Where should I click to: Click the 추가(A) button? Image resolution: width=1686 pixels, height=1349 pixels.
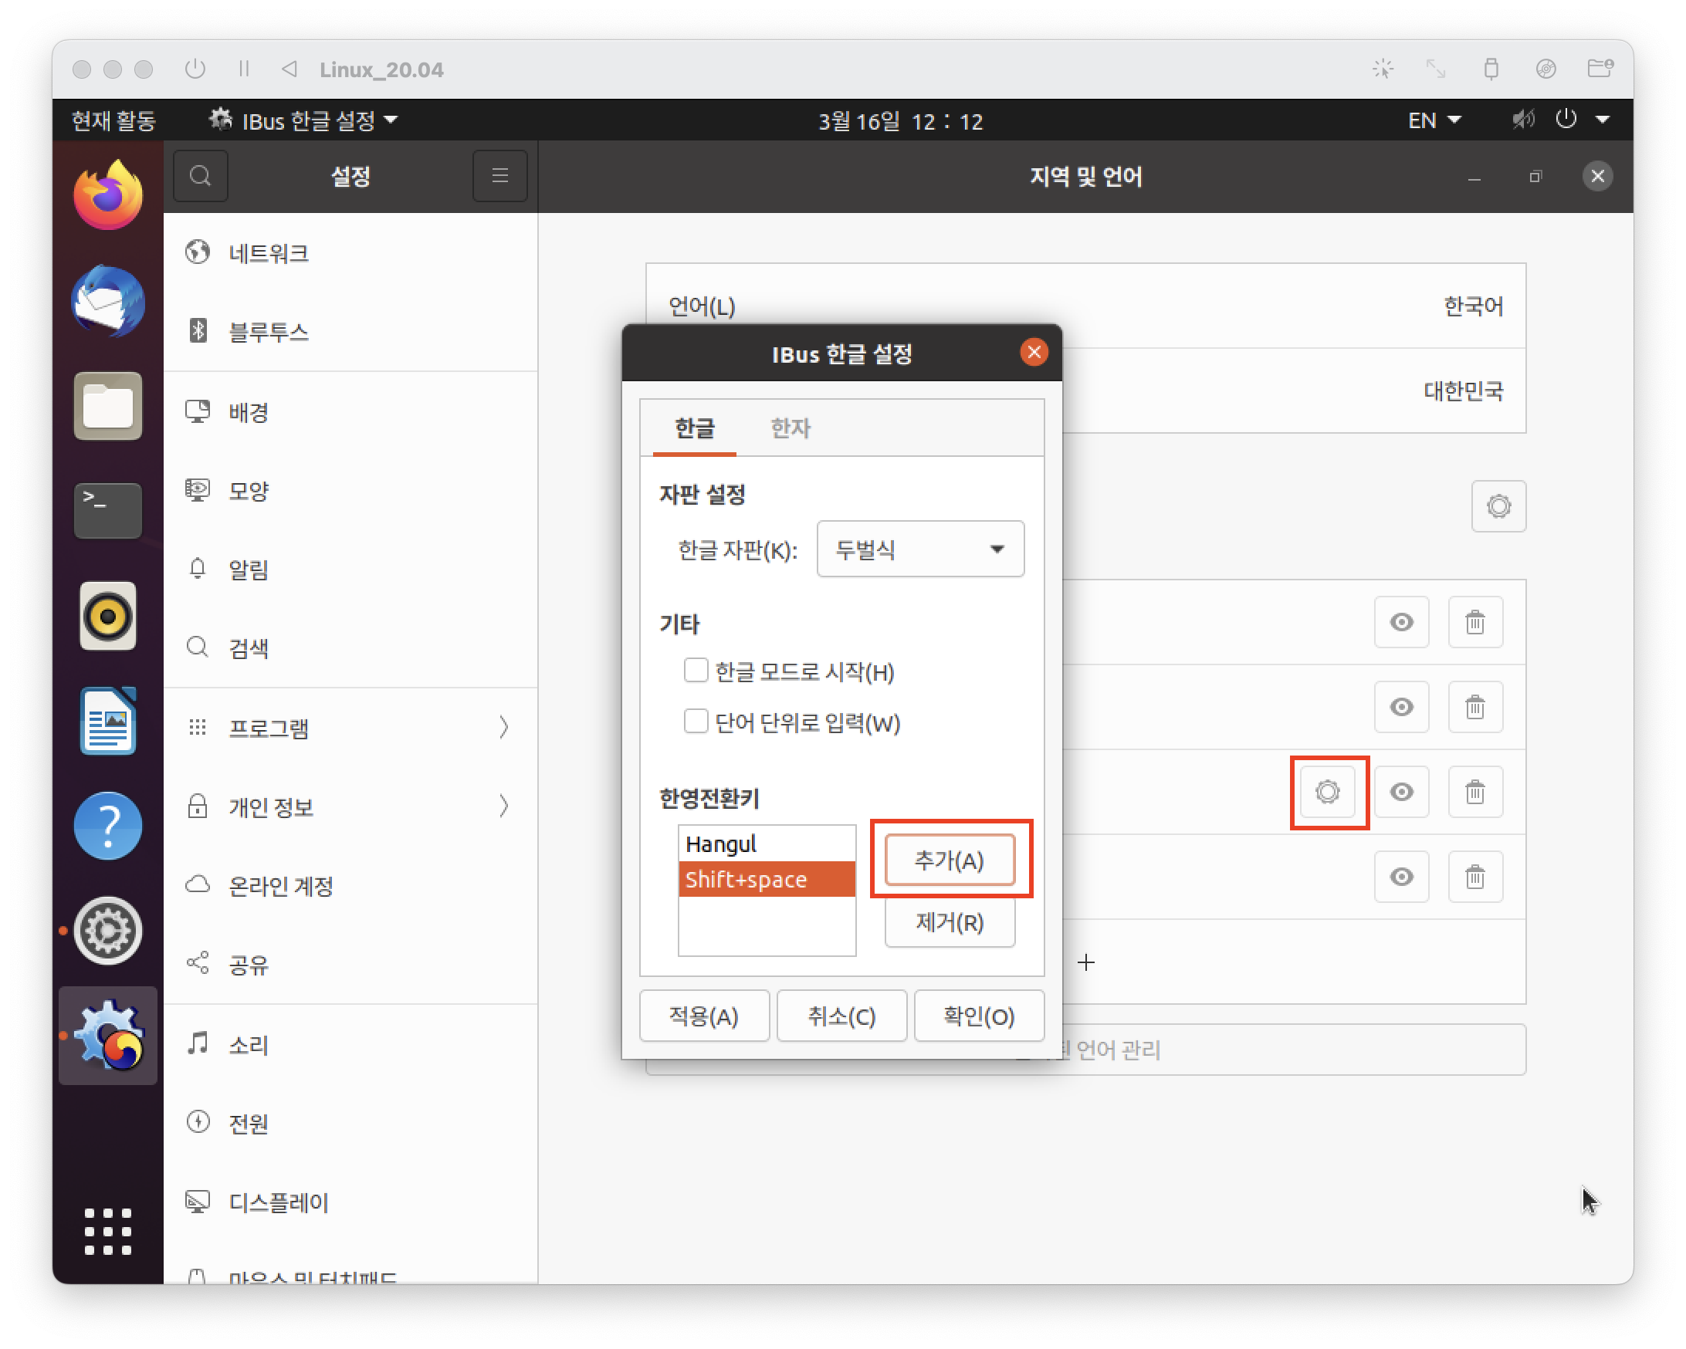(950, 860)
